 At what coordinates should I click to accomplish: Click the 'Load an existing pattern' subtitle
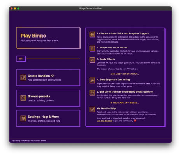40,100
